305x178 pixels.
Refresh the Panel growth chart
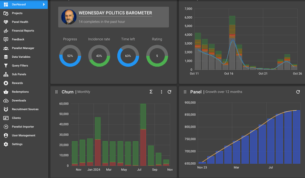pos(298,92)
